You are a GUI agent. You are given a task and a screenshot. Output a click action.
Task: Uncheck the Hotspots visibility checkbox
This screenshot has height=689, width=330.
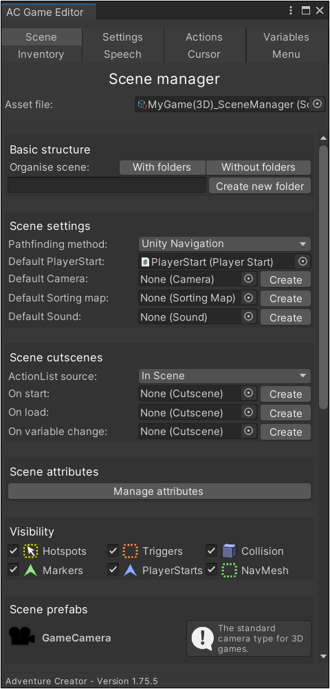click(x=14, y=550)
